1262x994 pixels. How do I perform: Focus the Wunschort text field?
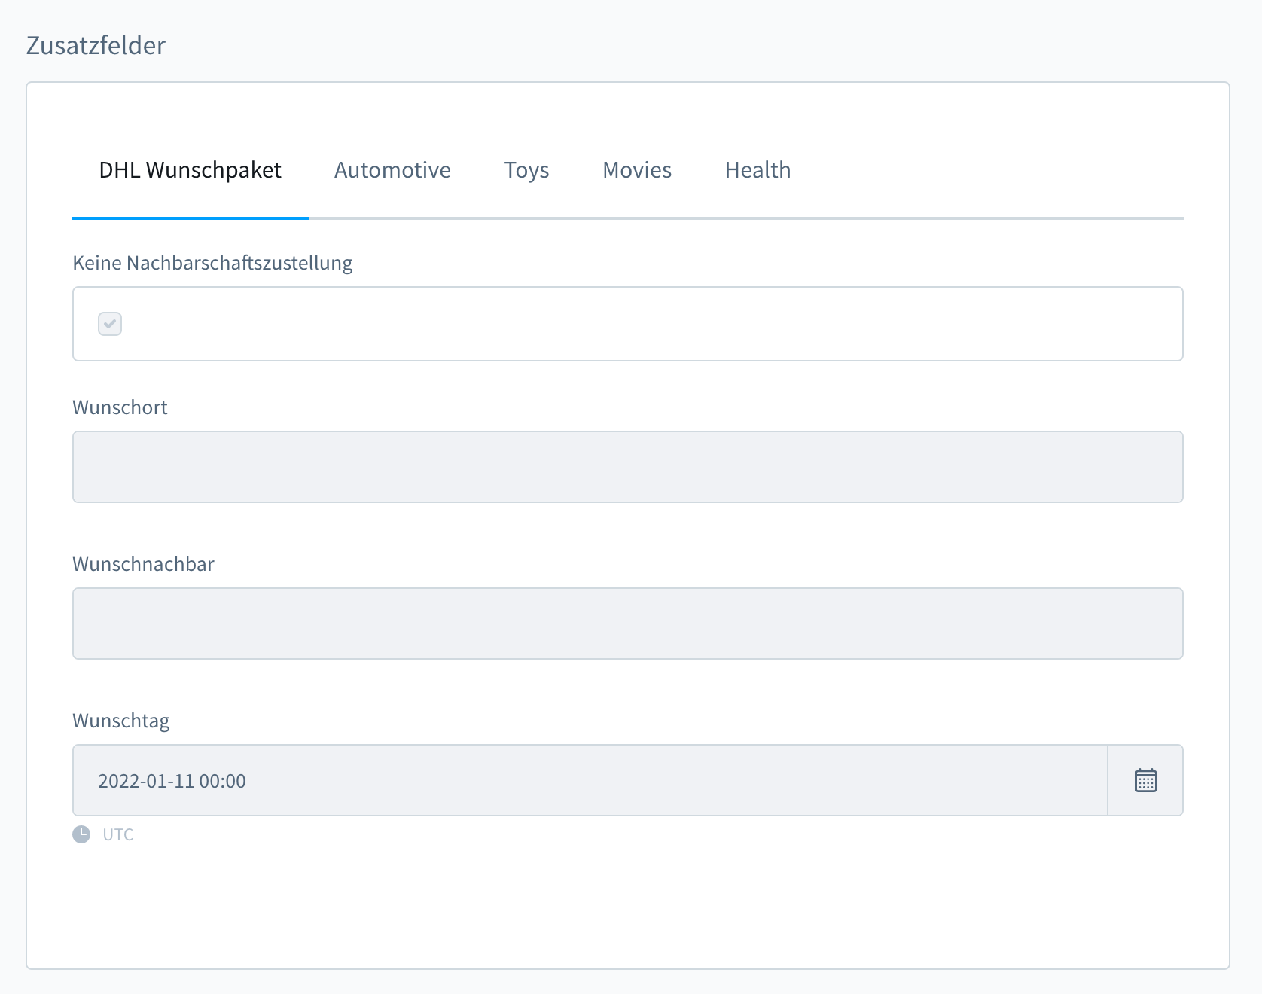click(x=627, y=467)
